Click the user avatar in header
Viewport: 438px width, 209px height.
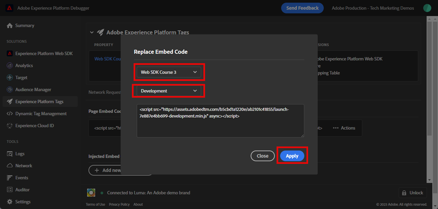427,8
